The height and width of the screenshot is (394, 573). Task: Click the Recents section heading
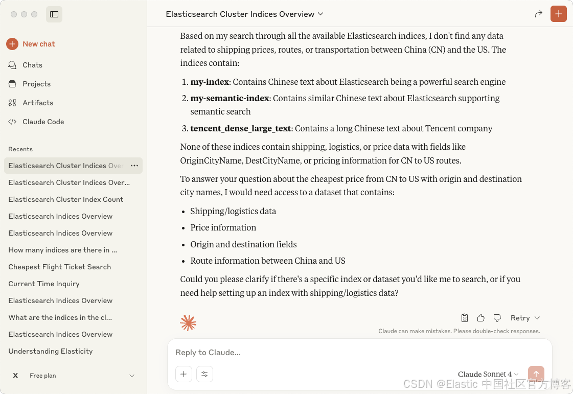[20, 149]
